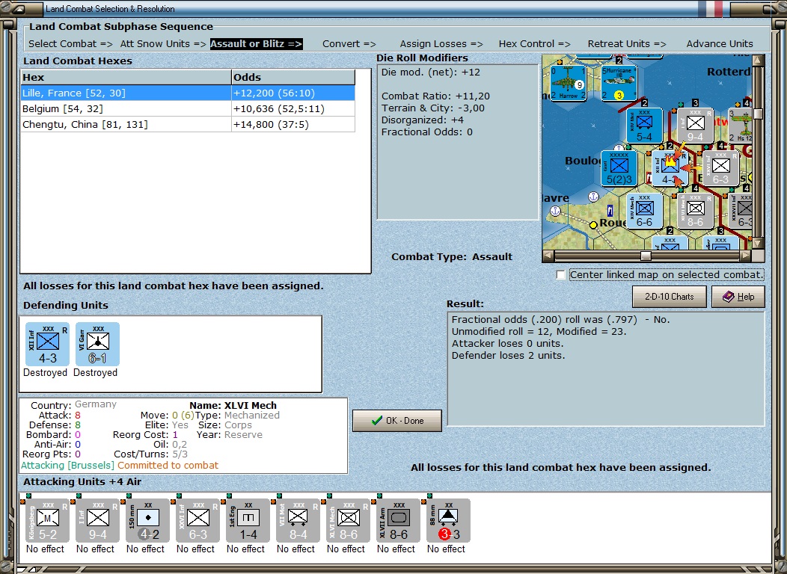The image size is (787, 574).
Task: Click the Odds column header
Action: [x=293, y=77]
